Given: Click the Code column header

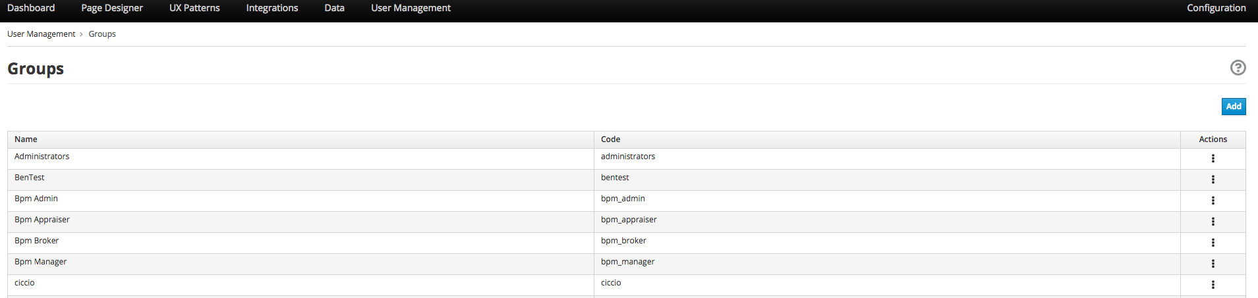Looking at the screenshot, I should click(887, 139).
